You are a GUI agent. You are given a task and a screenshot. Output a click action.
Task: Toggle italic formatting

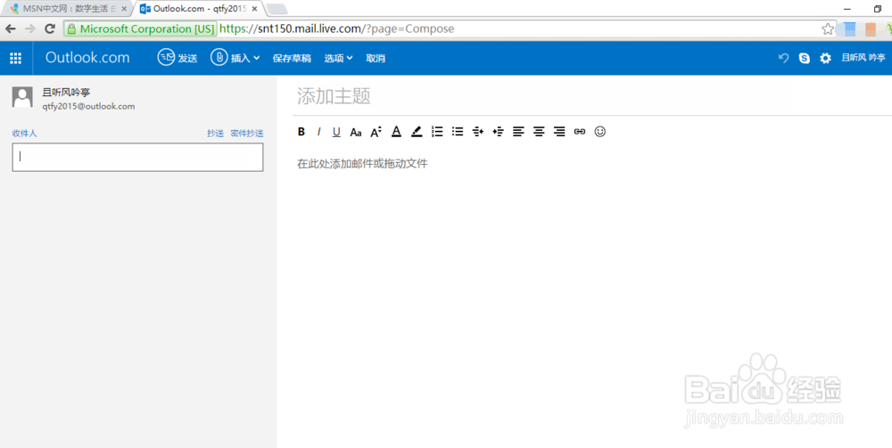(x=318, y=132)
